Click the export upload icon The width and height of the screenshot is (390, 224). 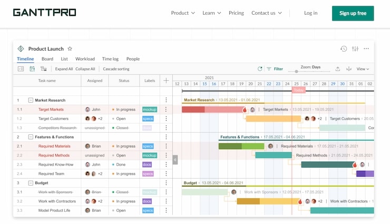coord(338,69)
